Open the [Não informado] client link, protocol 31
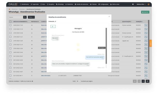The height and width of the screenshot is (95, 158). pyautogui.click(x=46, y=76)
